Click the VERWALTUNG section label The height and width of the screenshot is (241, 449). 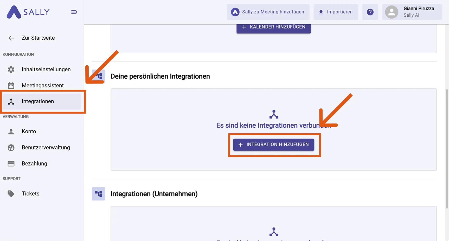(16, 117)
